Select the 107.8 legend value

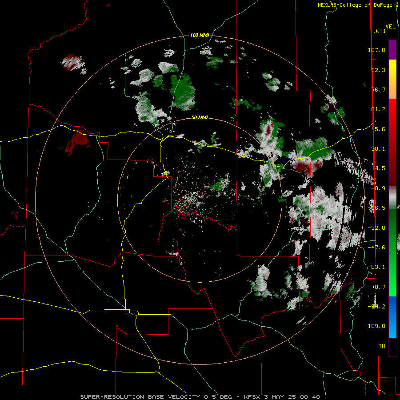(376, 50)
